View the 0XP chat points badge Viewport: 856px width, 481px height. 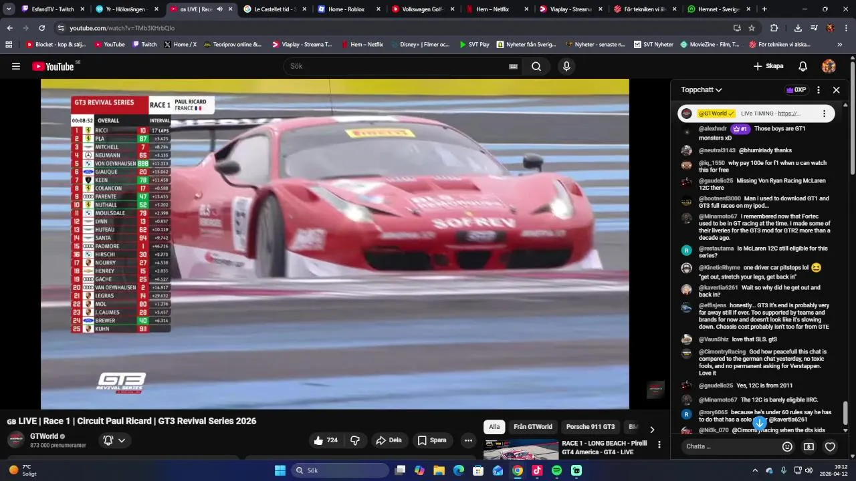pyautogui.click(x=795, y=90)
